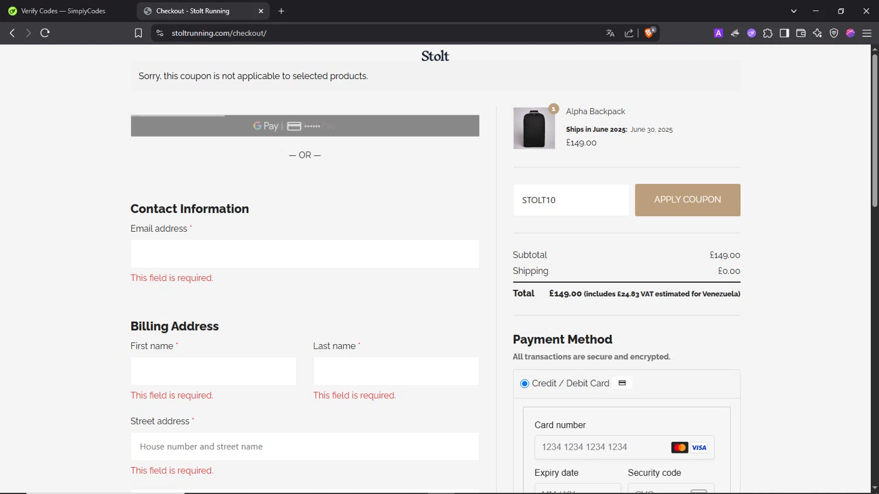Click the Alpha Backpack product thumbnail

click(x=534, y=128)
